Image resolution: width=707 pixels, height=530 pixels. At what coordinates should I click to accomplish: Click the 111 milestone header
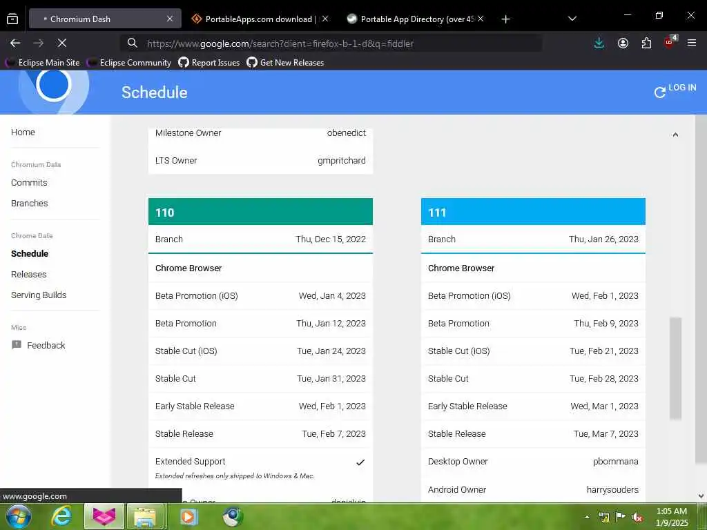(x=533, y=212)
